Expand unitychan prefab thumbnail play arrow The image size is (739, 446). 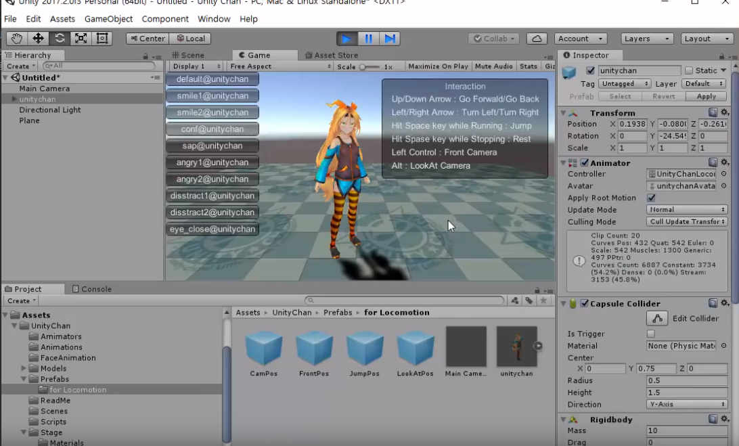point(538,346)
